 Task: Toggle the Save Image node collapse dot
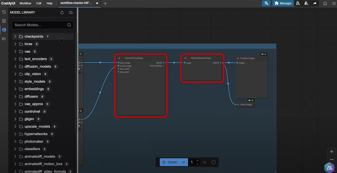[x=238, y=105]
